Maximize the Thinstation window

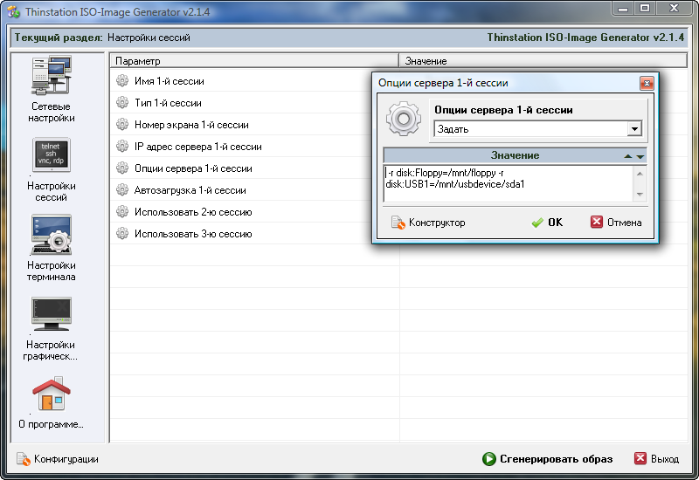coord(645,8)
